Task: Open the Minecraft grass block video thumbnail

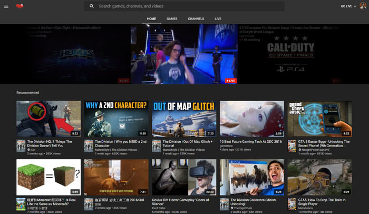Action: click(48, 177)
